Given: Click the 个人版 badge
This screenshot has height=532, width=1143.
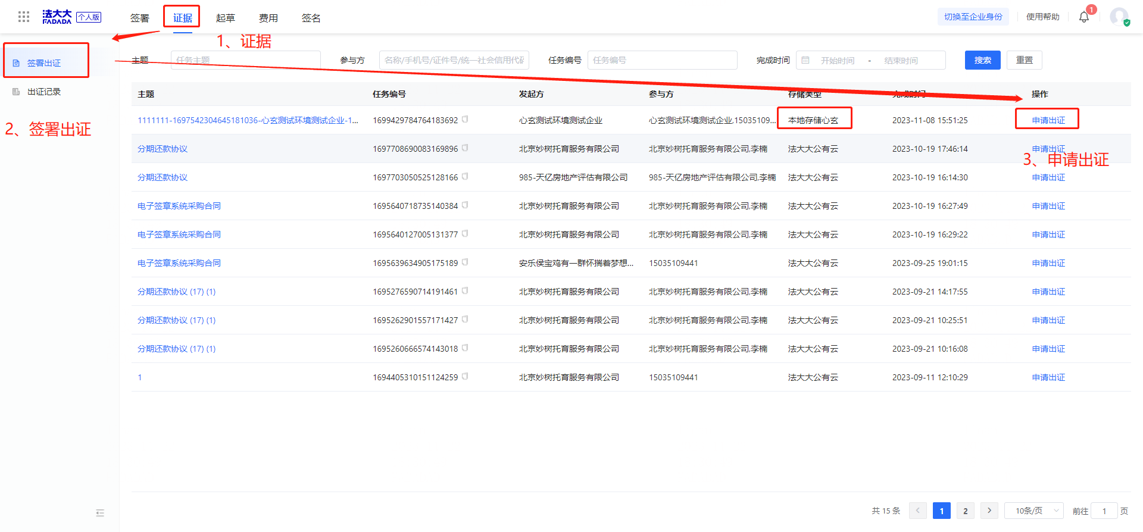Looking at the screenshot, I should pyautogui.click(x=89, y=17).
